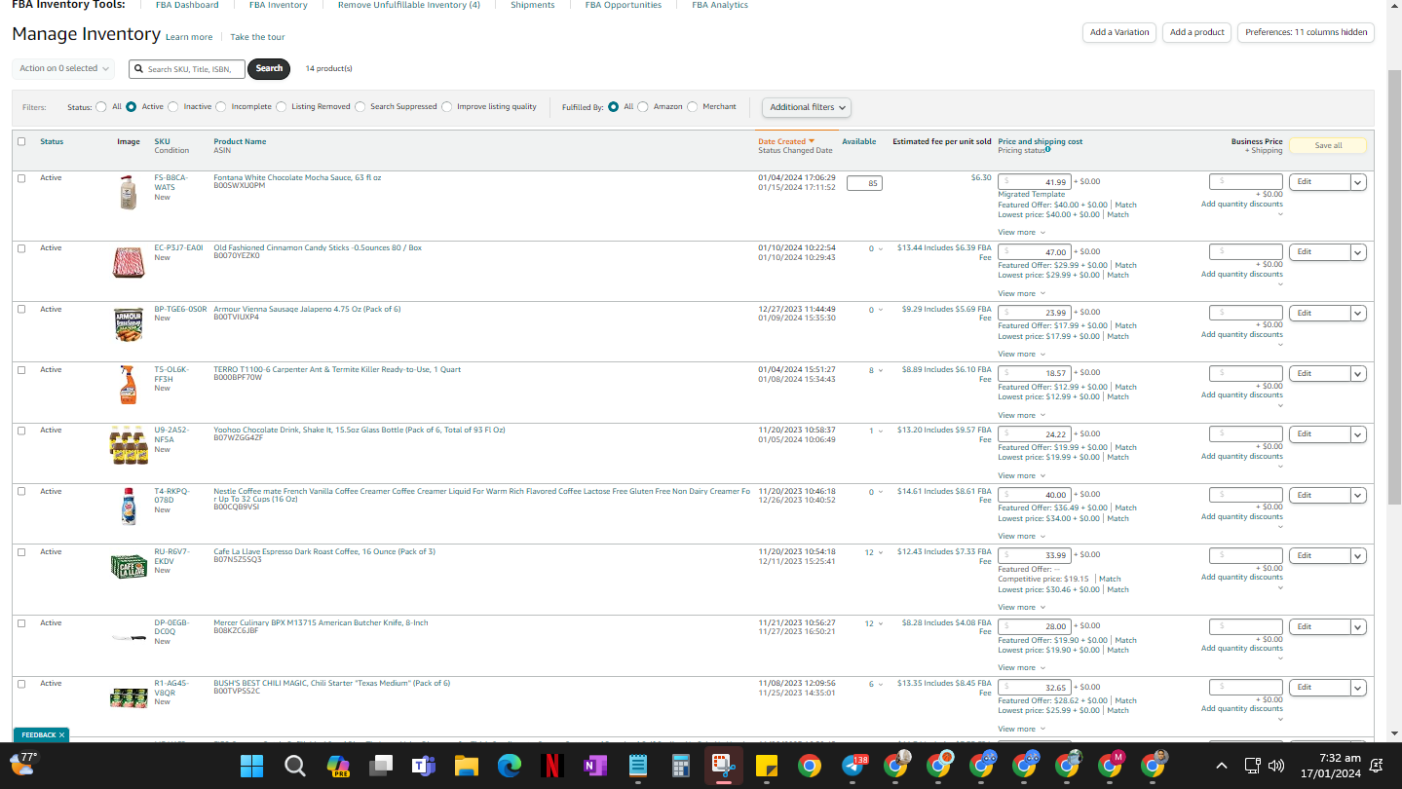Go to the Shipments tab
The image size is (1402, 789).
tap(533, 5)
